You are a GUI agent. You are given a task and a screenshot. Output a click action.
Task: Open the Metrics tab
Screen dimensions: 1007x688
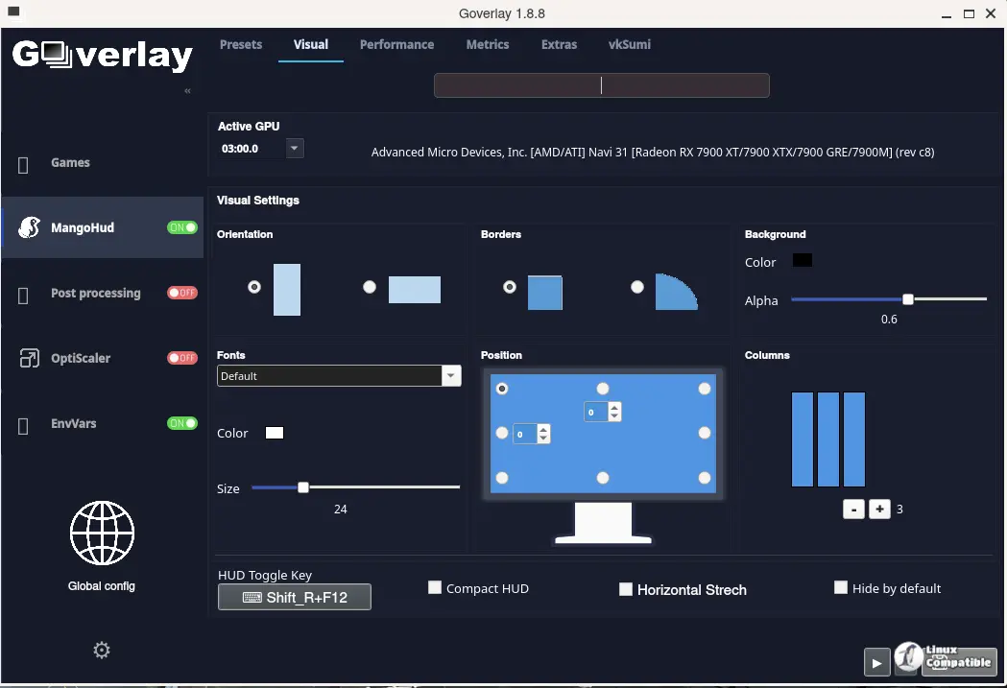[488, 44]
